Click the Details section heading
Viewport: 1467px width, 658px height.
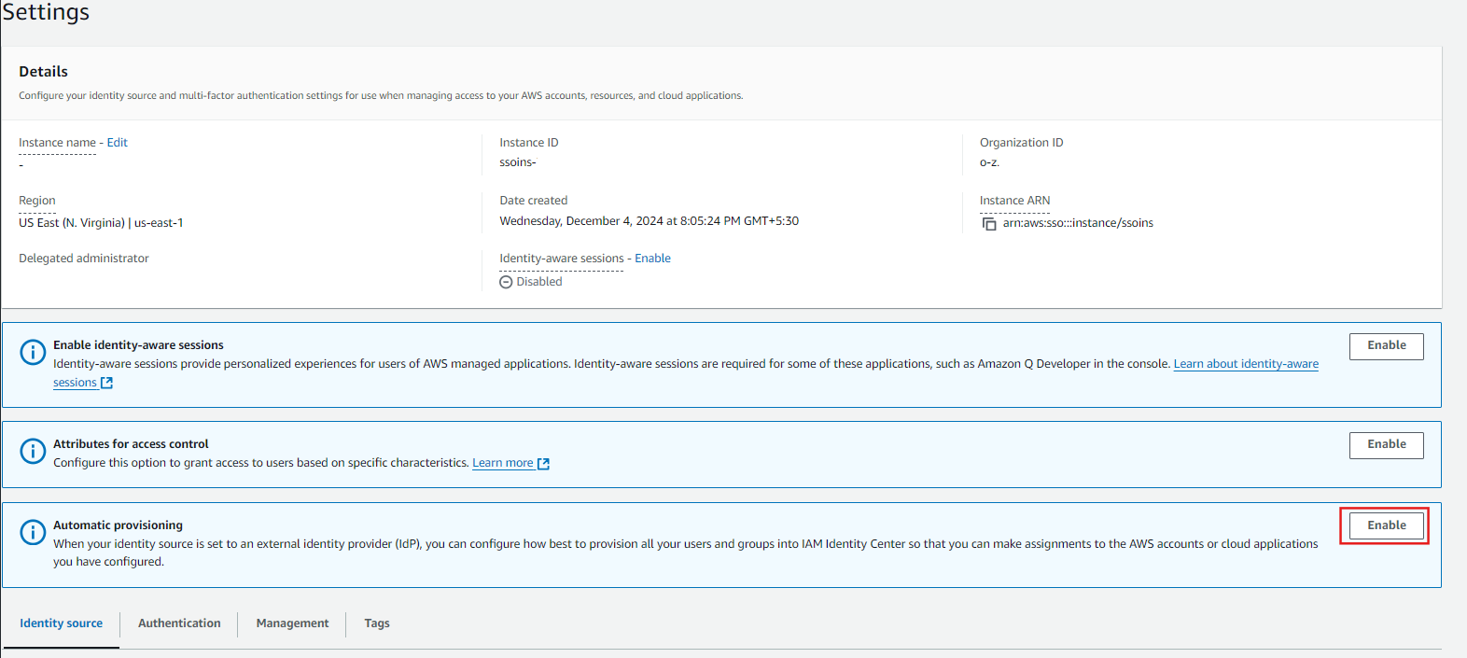[43, 72]
